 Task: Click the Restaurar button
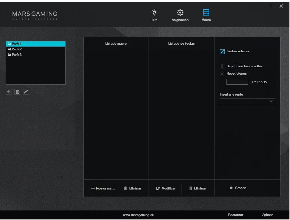235,215
